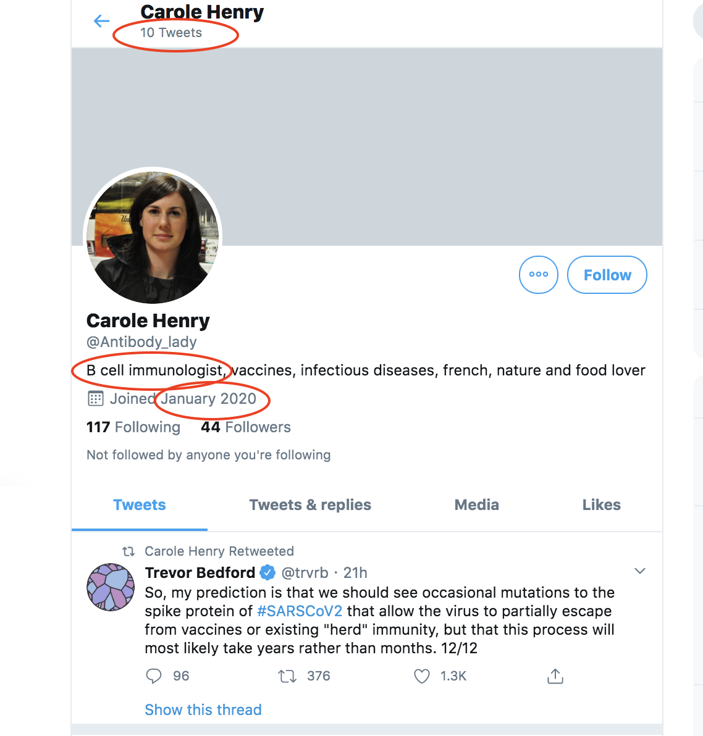Click Trevor Bedford's verified badge

pyautogui.click(x=267, y=573)
